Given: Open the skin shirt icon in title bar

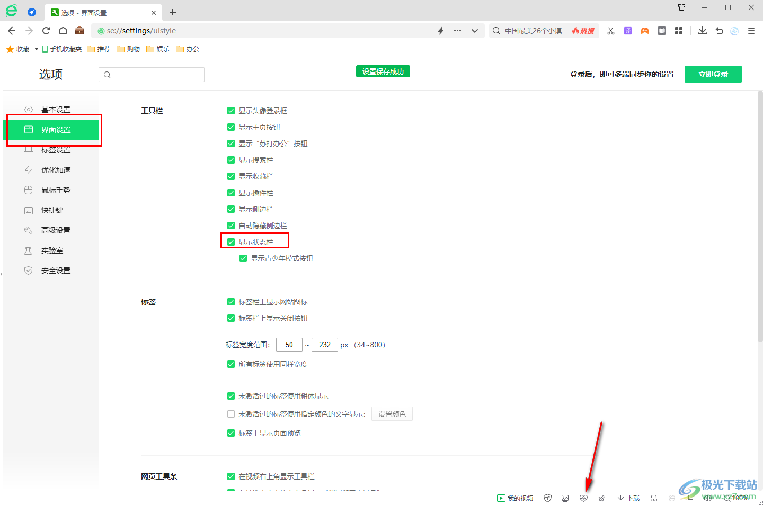Looking at the screenshot, I should point(682,7).
